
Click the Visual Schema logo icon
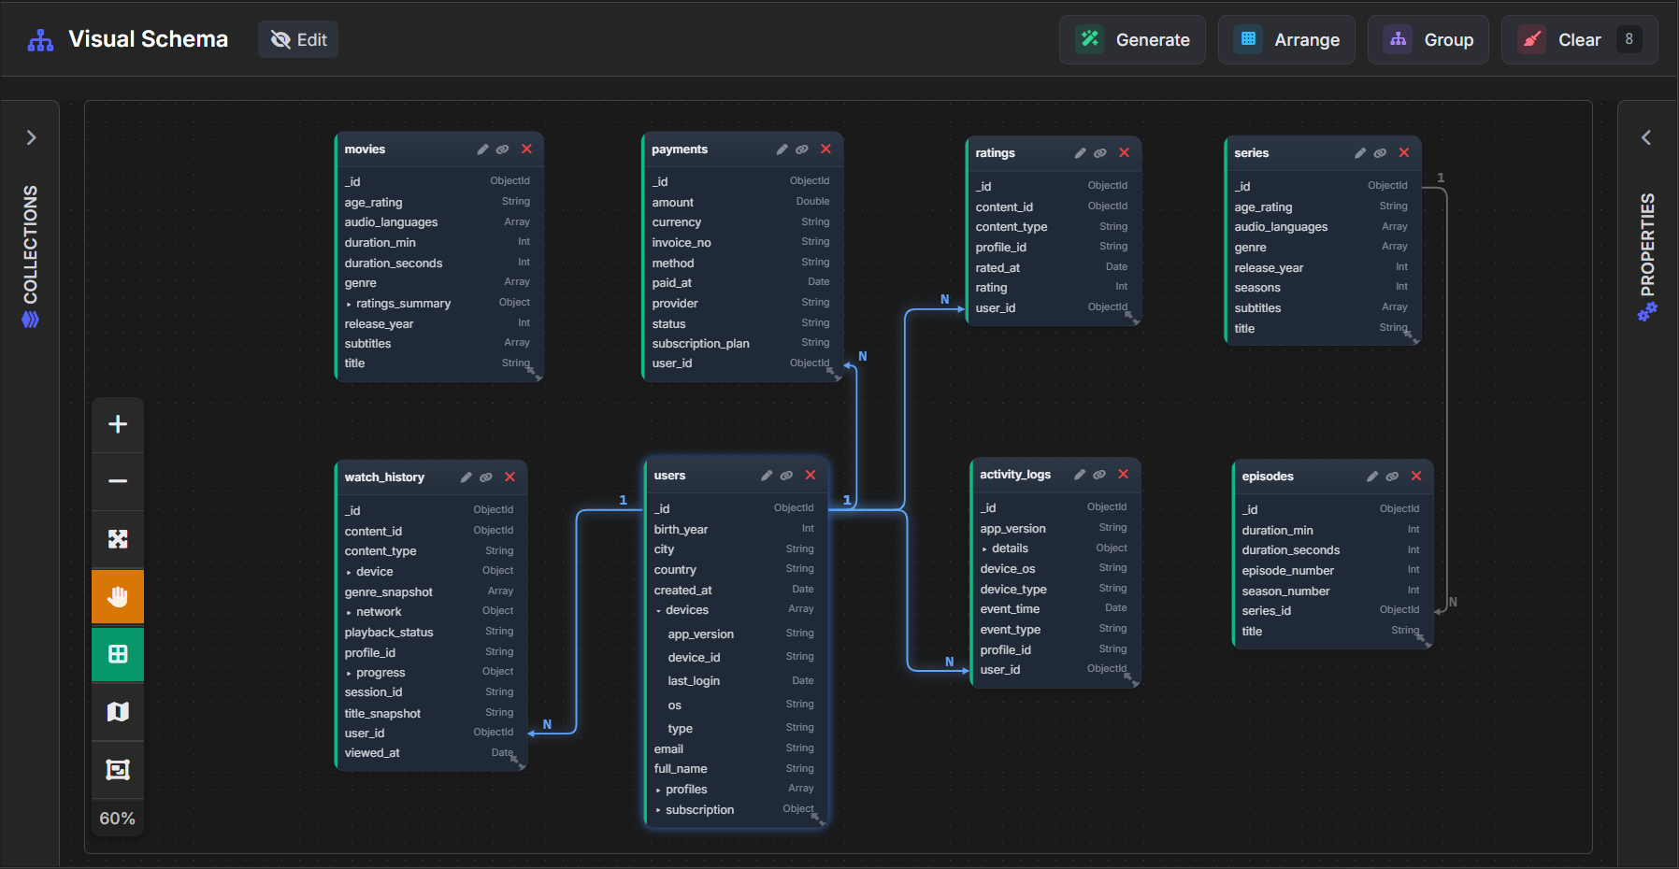(40, 40)
